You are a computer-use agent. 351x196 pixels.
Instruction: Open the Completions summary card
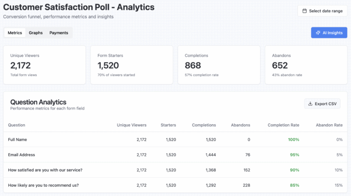[219, 64]
